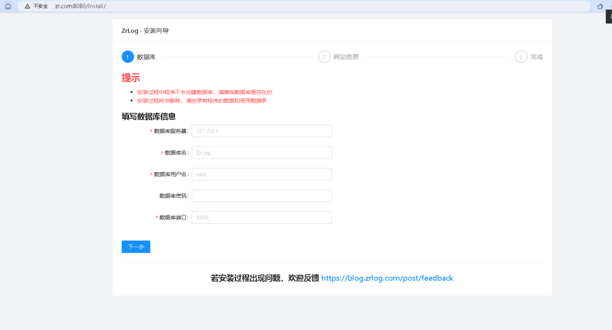
Task: Focus the 数据库名 input field
Action: point(261,153)
